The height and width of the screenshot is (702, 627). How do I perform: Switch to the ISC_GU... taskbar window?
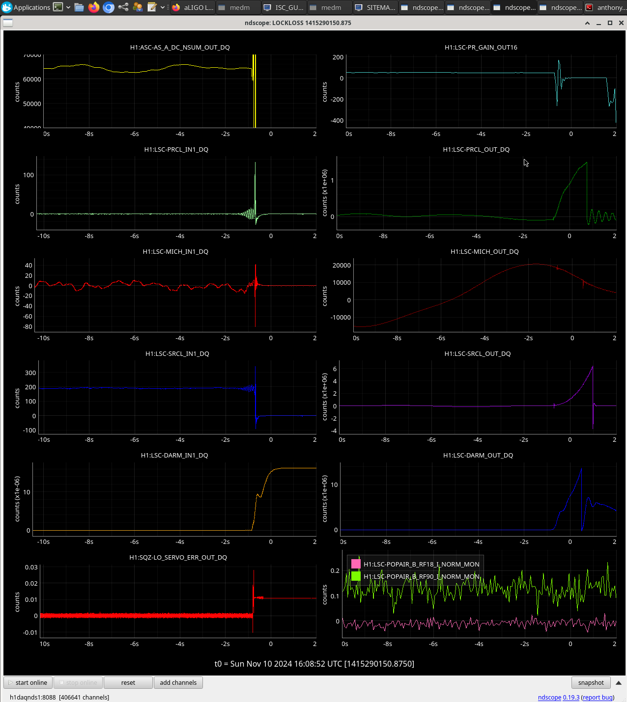(x=284, y=7)
